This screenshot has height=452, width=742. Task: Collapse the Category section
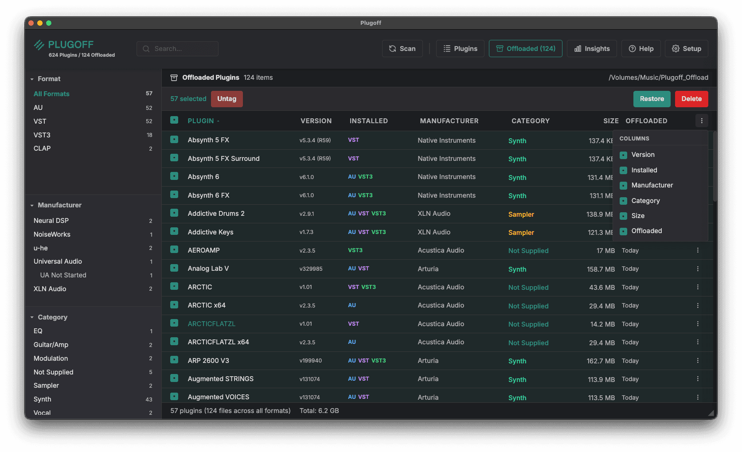[x=32, y=317]
